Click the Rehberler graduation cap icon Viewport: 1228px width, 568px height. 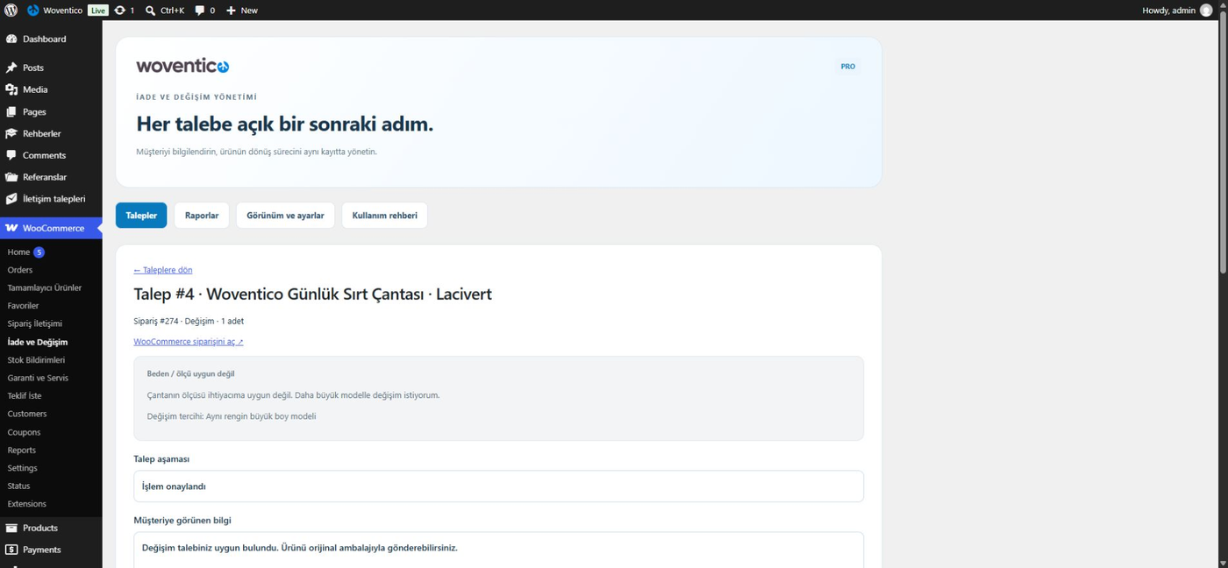[x=11, y=134]
